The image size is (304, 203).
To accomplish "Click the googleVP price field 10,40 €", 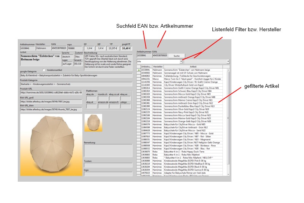I will (x=126, y=48).
